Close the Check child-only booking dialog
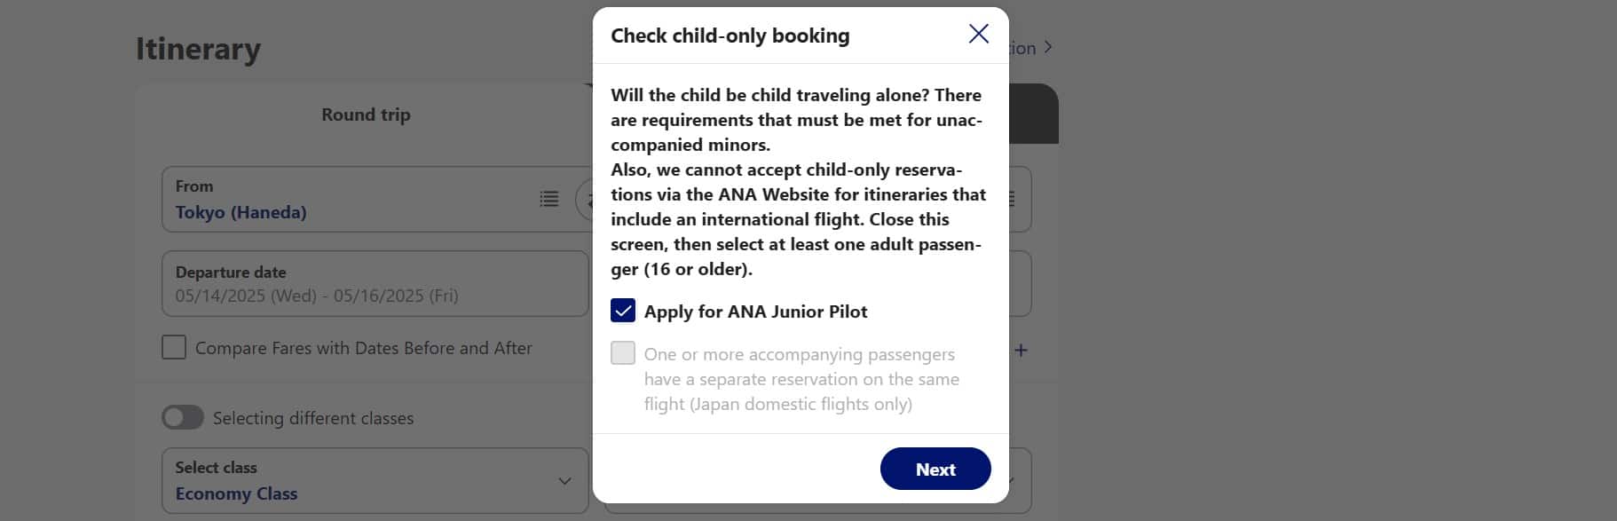The height and width of the screenshot is (521, 1617). (978, 35)
